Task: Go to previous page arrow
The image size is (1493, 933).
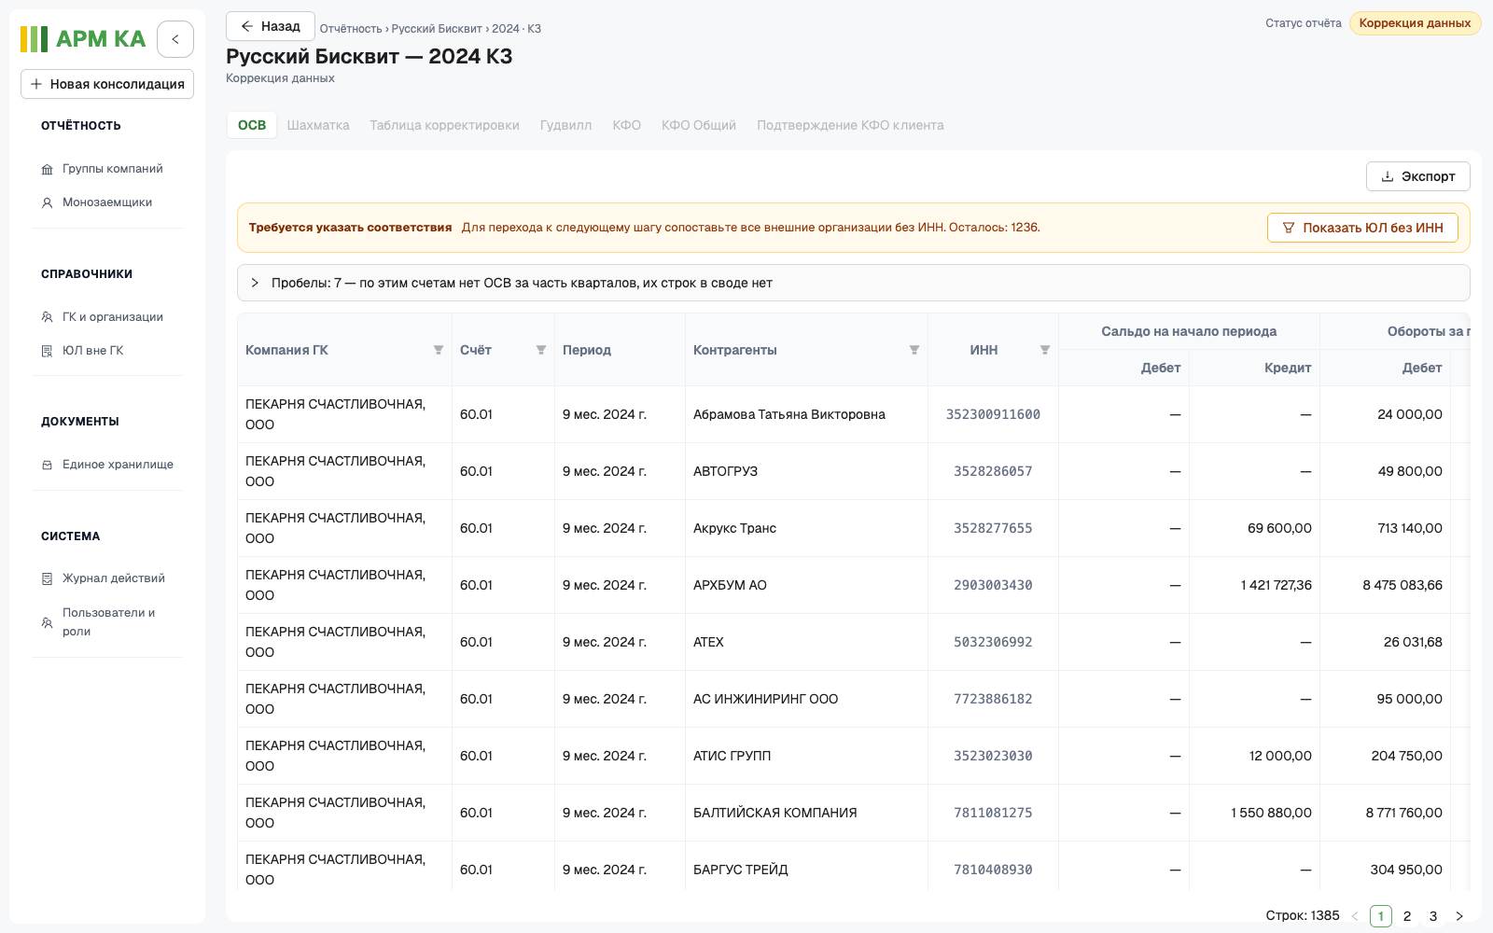Action: [x=1355, y=916]
